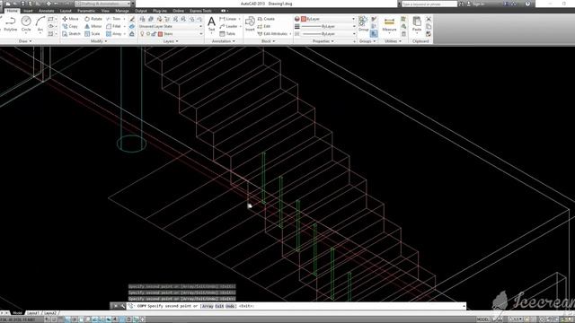This screenshot has width=575, height=323.
Task: Click the object color swatch in Properties
Action: point(304,19)
